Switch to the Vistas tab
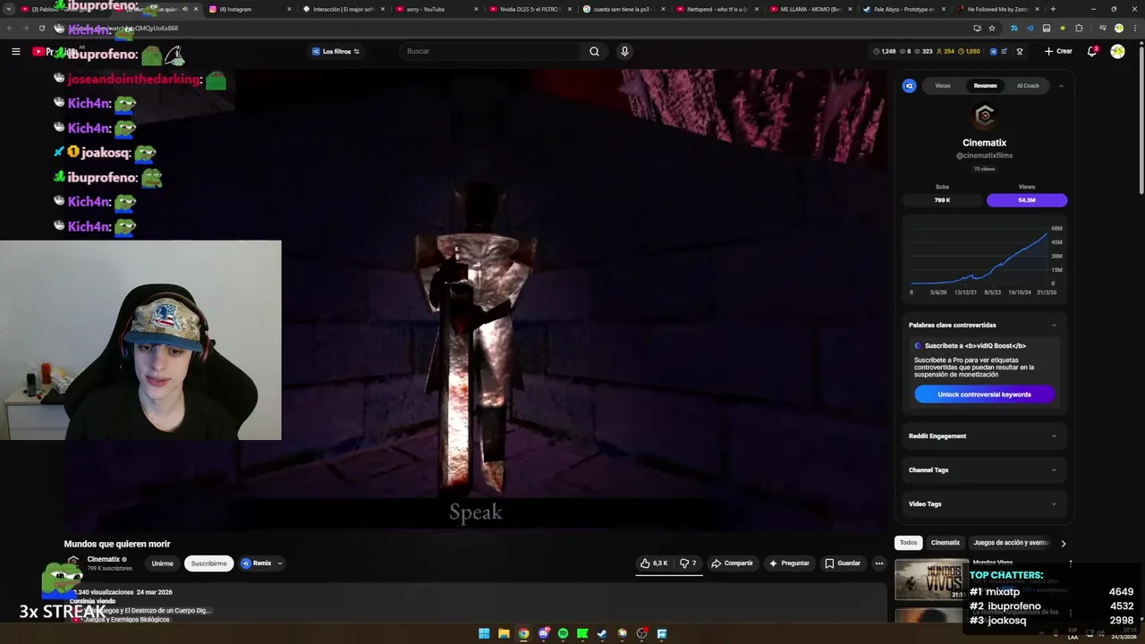This screenshot has height=644, width=1145. [943, 86]
